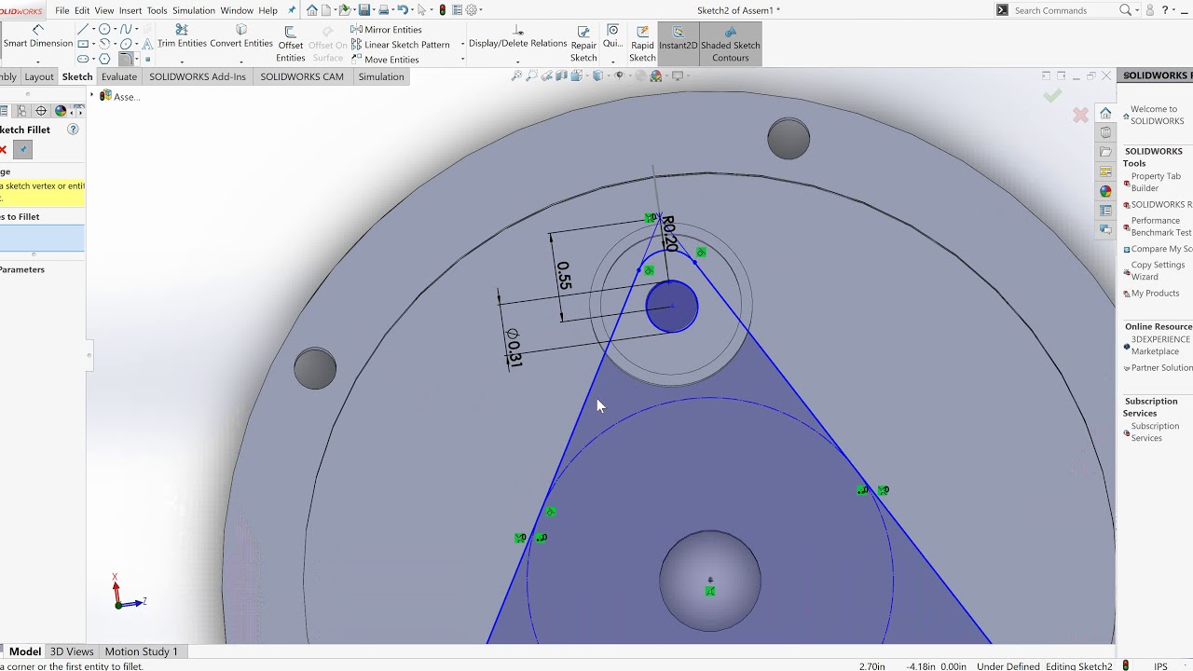1193x671 pixels.
Task: Select the Circle sketch tool
Action: 104,29
